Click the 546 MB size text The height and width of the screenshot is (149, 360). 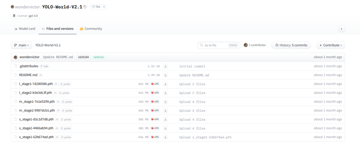click(x=143, y=137)
